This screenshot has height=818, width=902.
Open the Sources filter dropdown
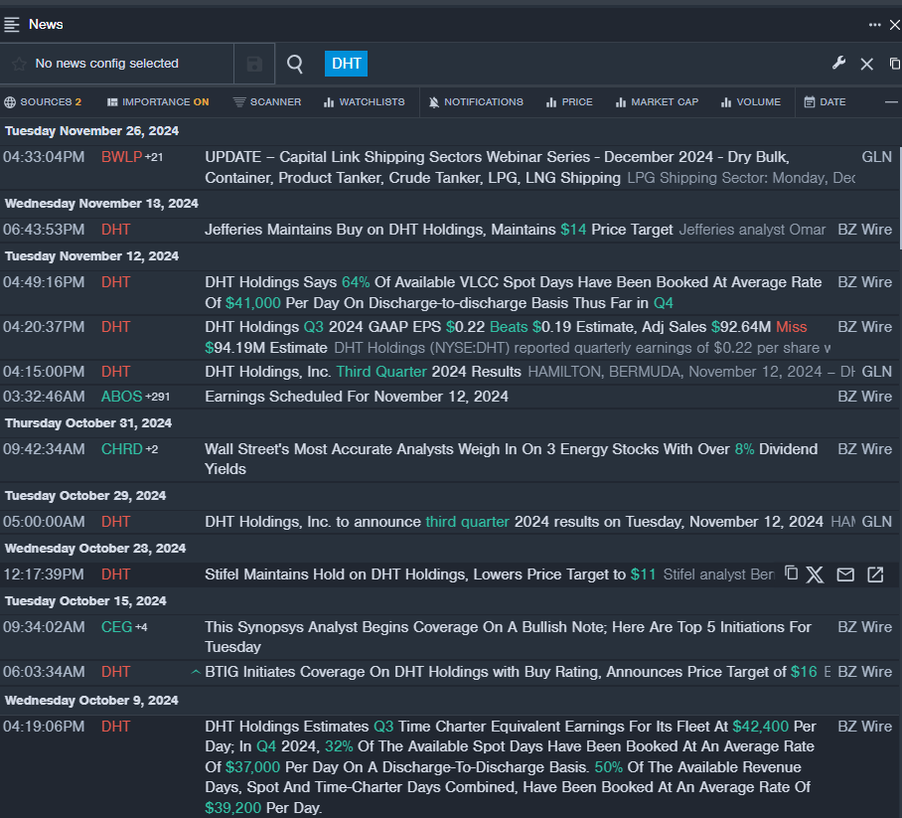coord(44,102)
